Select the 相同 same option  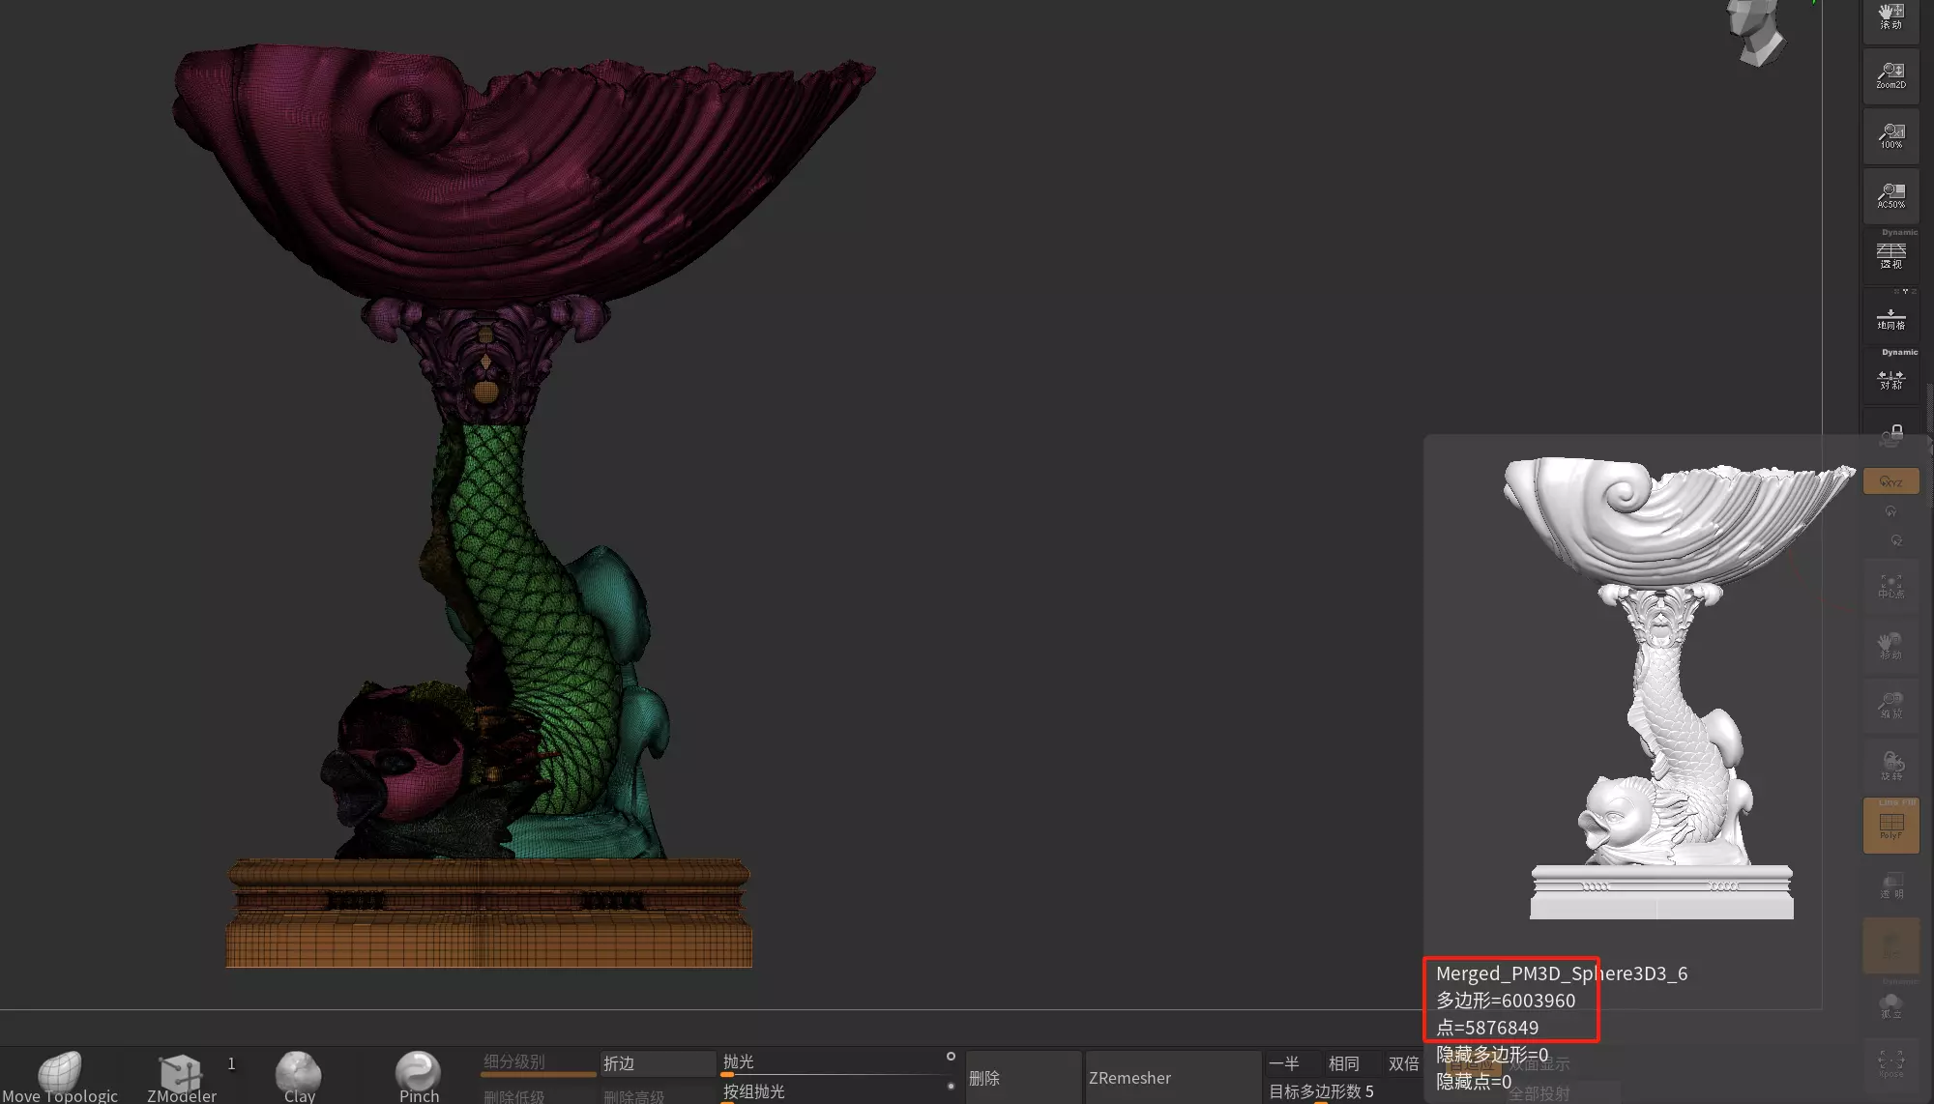pyautogui.click(x=1353, y=1063)
